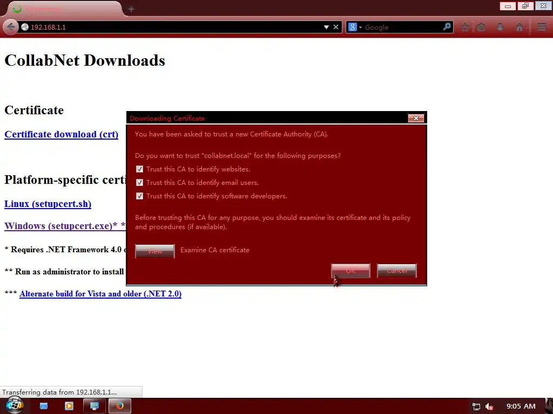The width and height of the screenshot is (553, 414).
Task: Open the Certificate download (crt) link
Action: pyautogui.click(x=62, y=134)
